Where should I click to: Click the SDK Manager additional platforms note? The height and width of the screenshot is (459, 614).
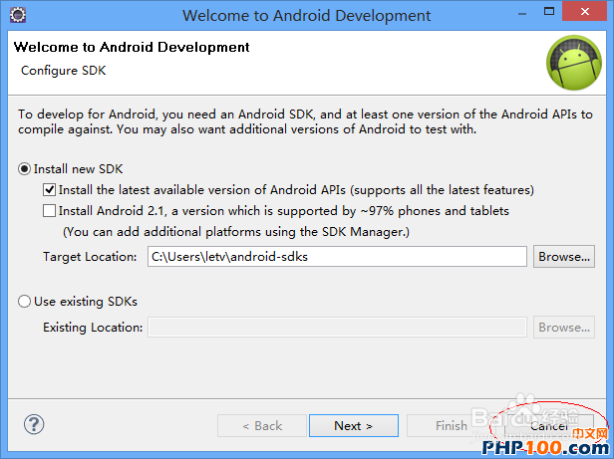[x=236, y=232]
